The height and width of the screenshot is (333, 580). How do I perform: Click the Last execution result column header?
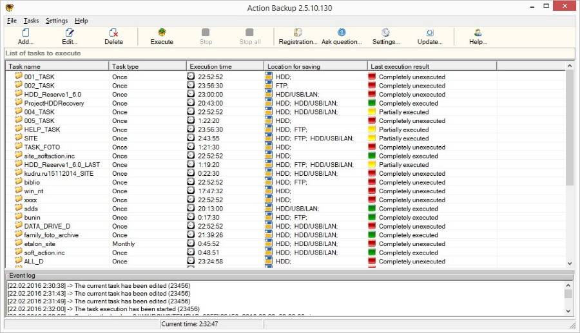[432, 66]
